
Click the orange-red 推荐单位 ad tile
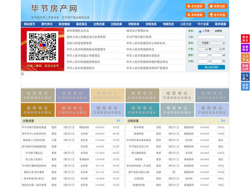click(x=73, y=110)
